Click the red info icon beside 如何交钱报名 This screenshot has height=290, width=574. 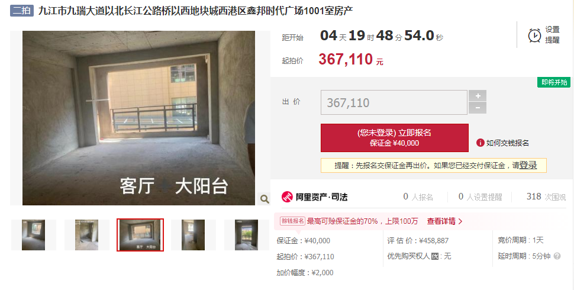click(x=481, y=143)
